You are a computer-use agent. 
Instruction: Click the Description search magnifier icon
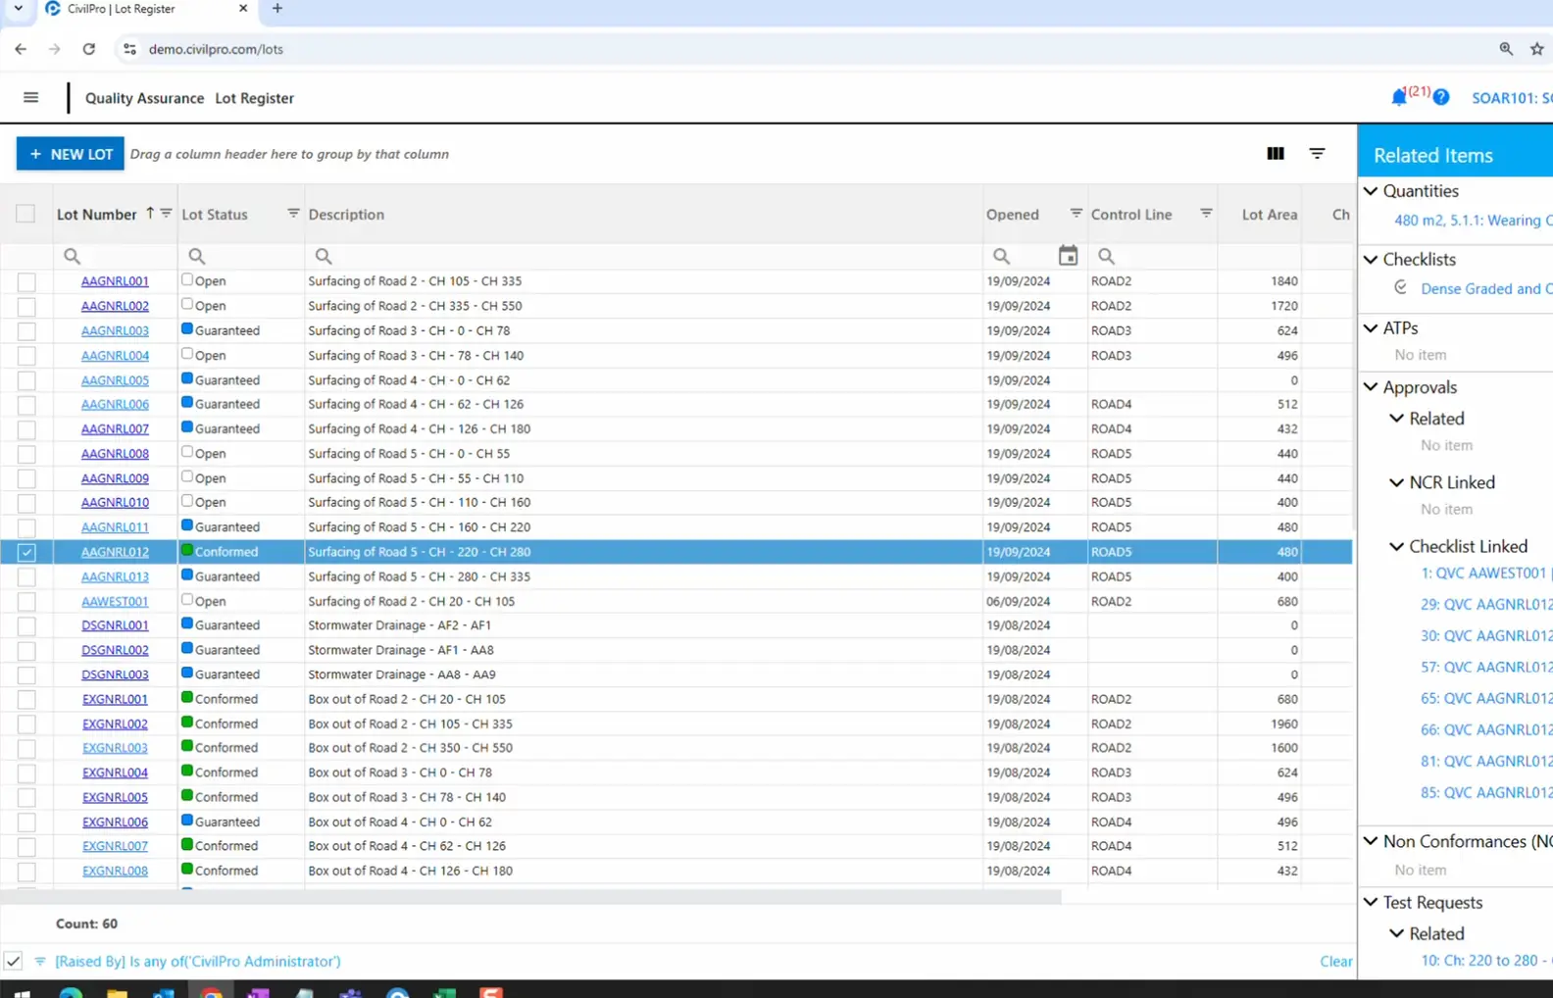pyautogui.click(x=323, y=256)
